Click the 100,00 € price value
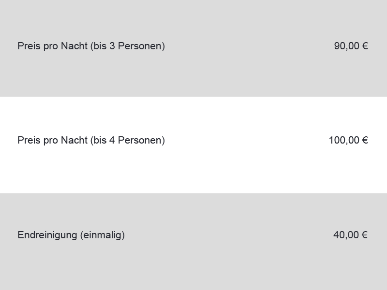Viewport: 387px width, 290px height. click(348, 140)
